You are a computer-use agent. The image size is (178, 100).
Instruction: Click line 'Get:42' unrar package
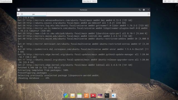83,49
